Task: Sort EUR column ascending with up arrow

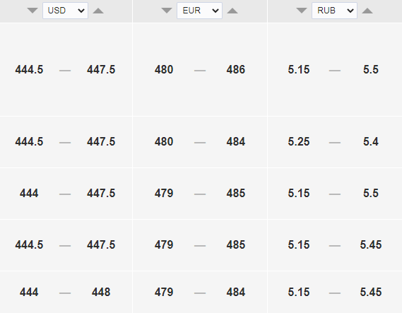Action: point(232,11)
